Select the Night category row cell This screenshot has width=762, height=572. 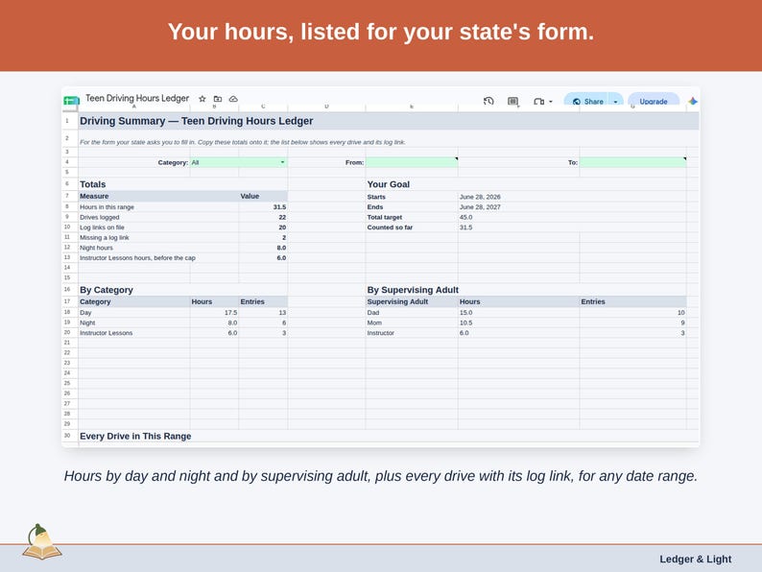coord(134,322)
